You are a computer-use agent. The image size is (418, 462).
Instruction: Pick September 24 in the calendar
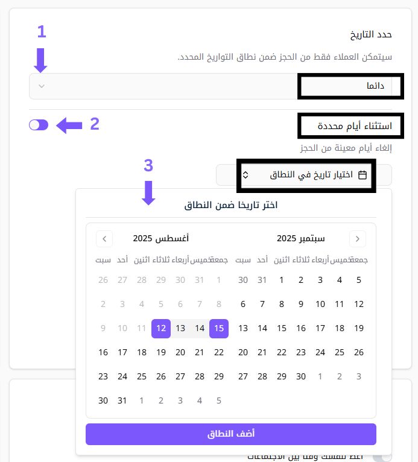point(320,352)
